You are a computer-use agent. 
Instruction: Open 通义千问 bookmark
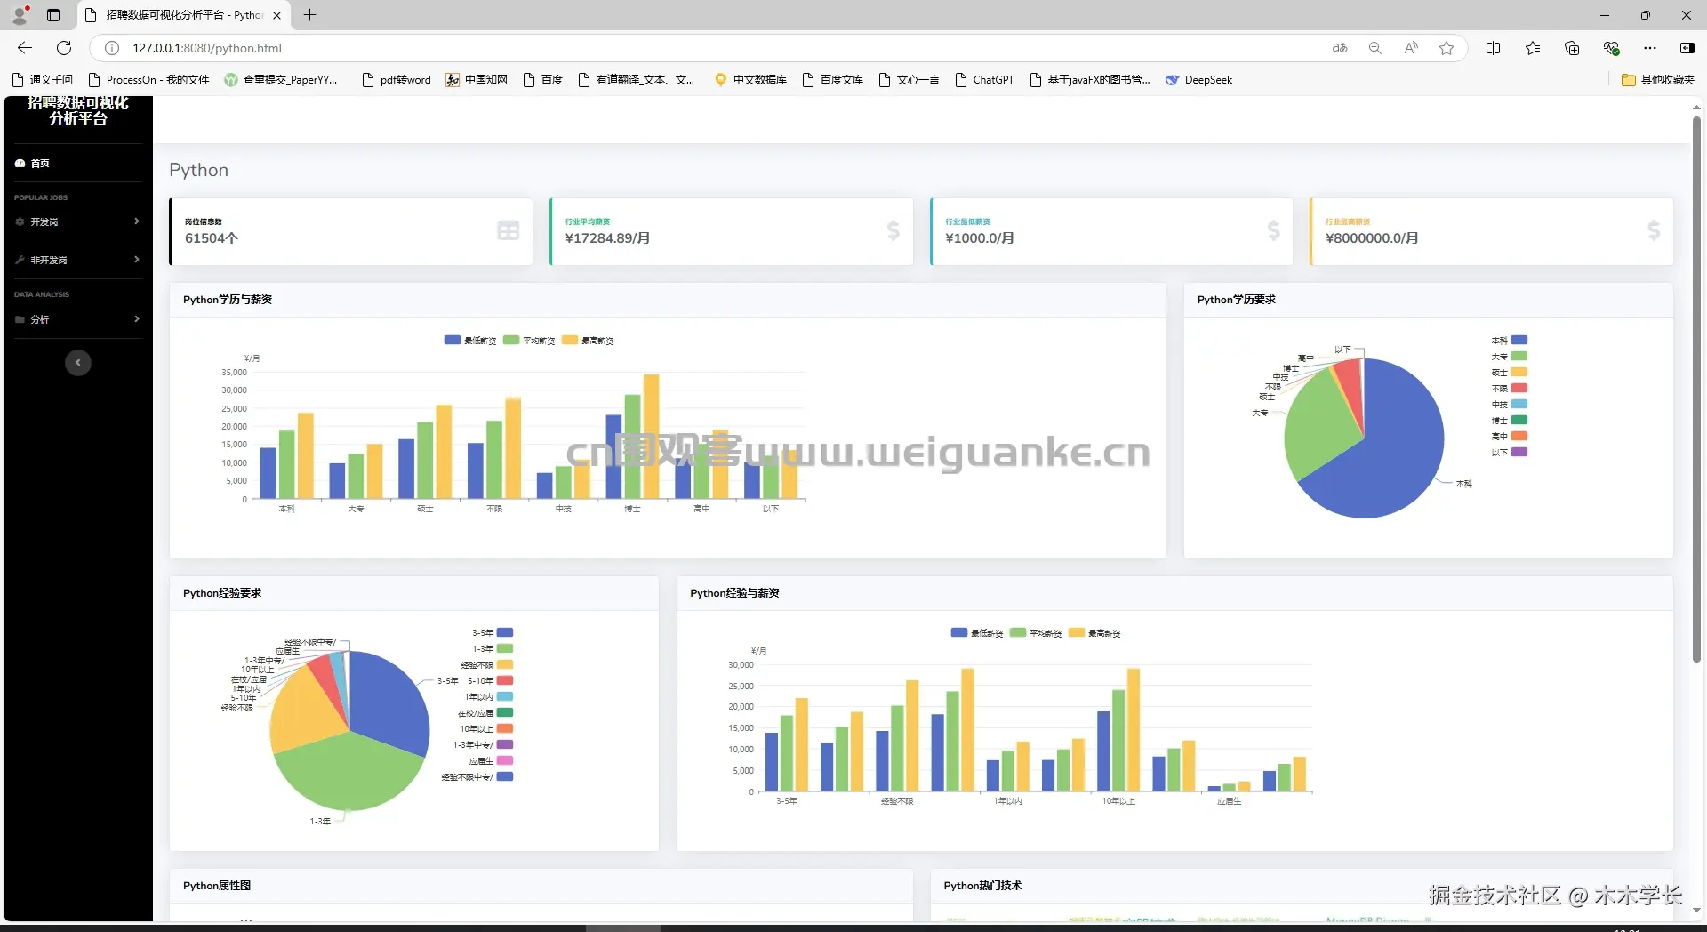(43, 80)
